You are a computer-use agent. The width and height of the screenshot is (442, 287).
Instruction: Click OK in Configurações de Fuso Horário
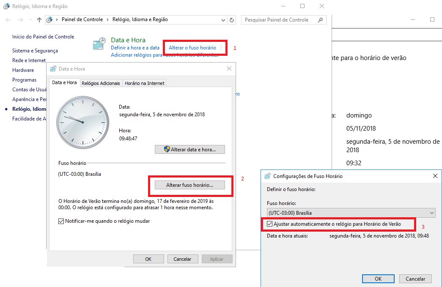(x=378, y=279)
